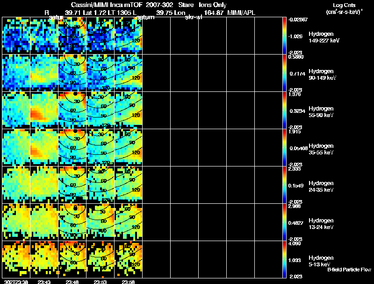Select the 149-227 keV image at 23:48
The height and width of the screenshot is (284, 374).
(x=72, y=36)
